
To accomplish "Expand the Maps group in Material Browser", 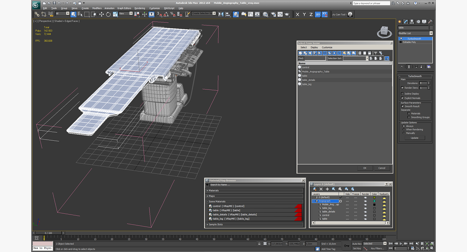I will [254, 196].
